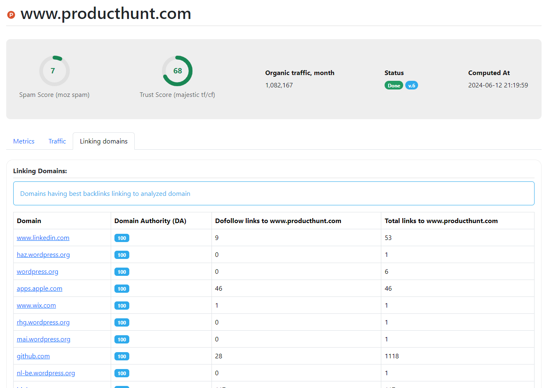Click the dofollow value 28 in the github.com row
Screen dimensions: 549x388
coord(219,356)
